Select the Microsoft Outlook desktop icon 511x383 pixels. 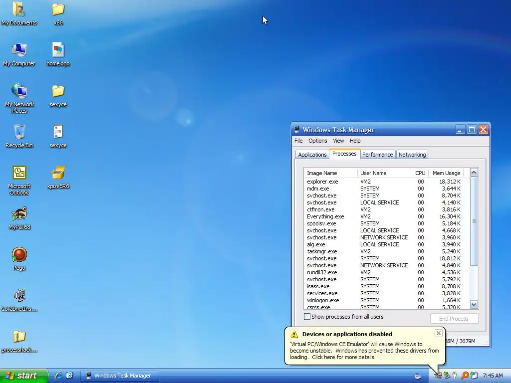click(x=19, y=180)
